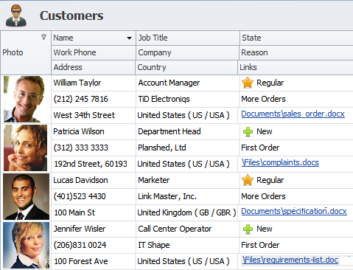Open the \Files\requirements-list.doc link

(290, 260)
